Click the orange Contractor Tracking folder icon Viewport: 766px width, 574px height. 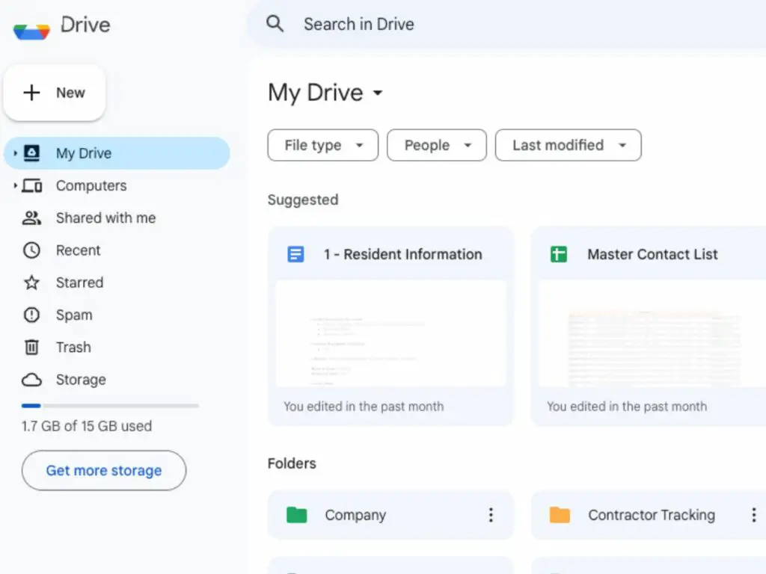[560, 515]
